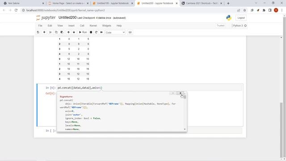
Task: Open the Edit menu
Action: coord(50,26)
